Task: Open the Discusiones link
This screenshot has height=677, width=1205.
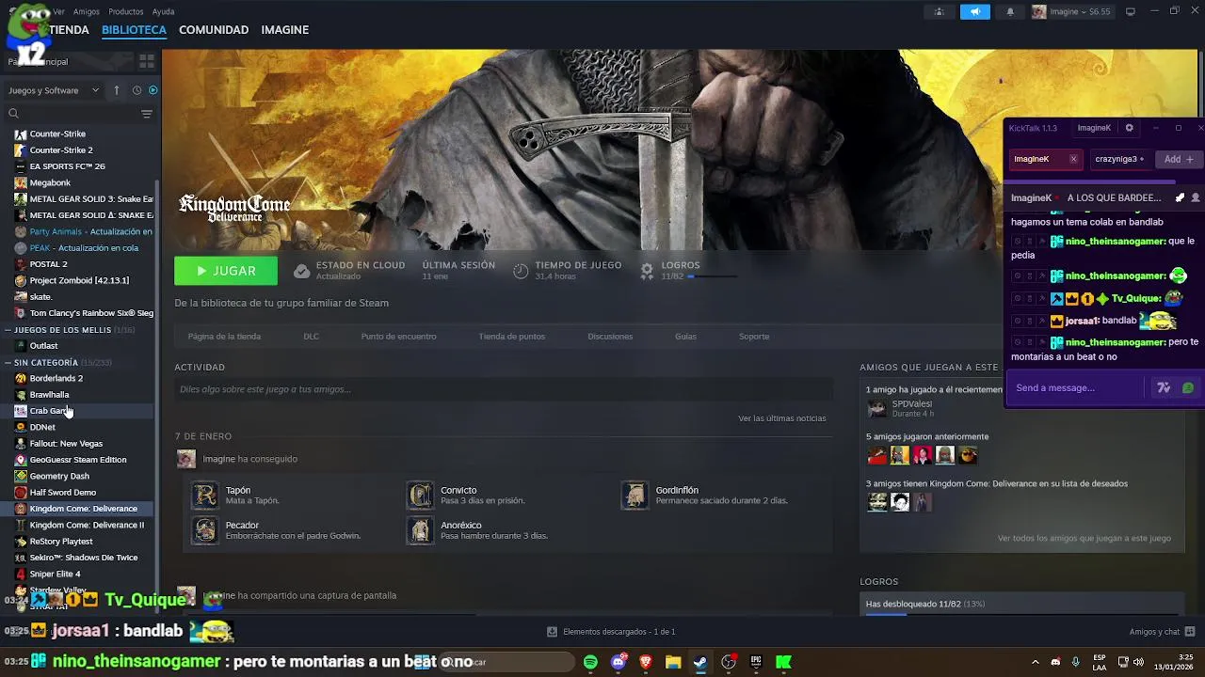Action: coord(610,337)
